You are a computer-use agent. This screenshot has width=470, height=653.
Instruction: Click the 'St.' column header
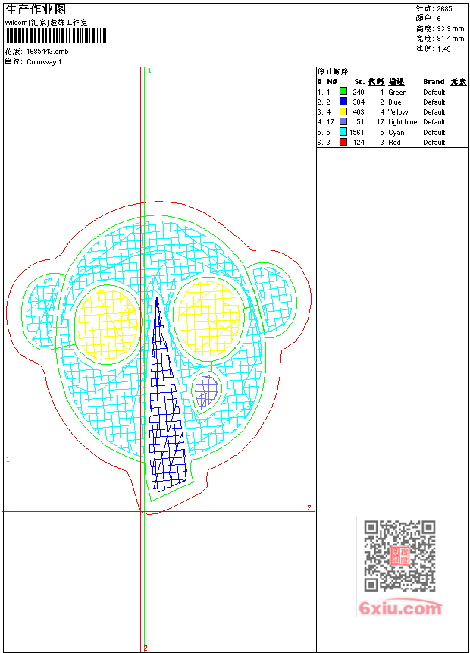click(x=359, y=82)
